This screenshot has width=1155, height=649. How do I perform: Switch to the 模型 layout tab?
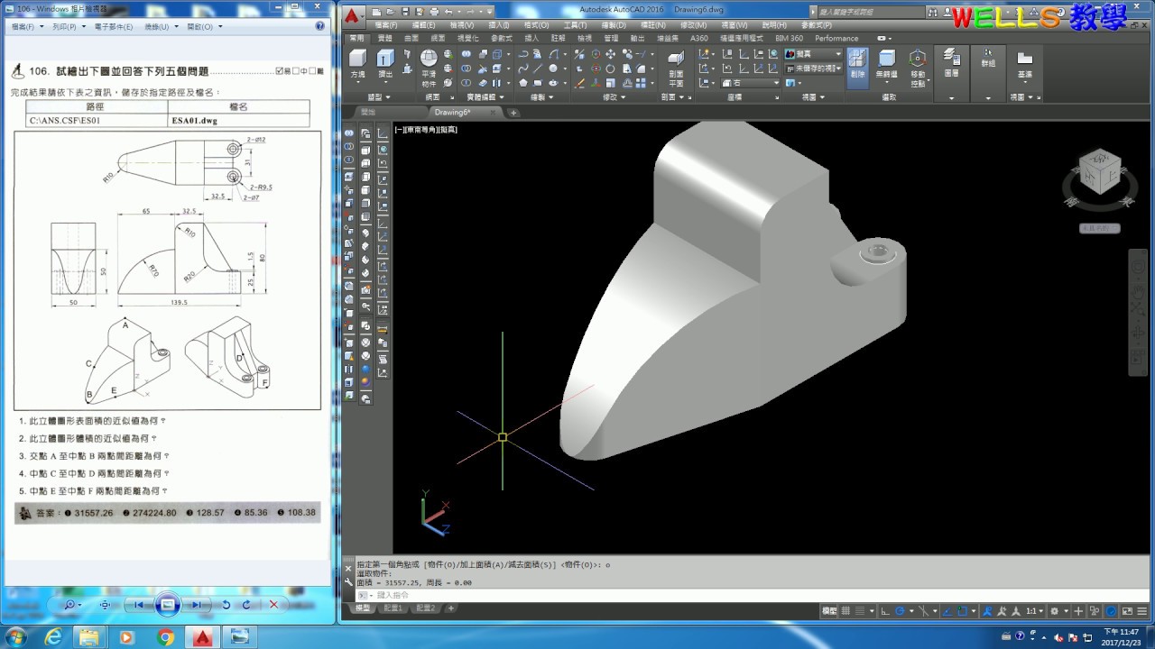(362, 608)
